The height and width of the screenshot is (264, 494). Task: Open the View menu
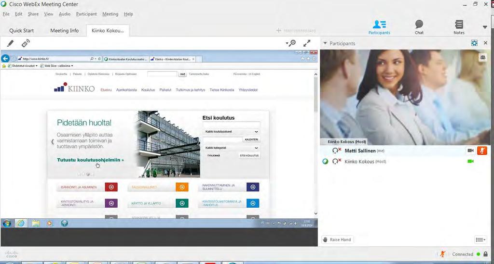[x=49, y=14]
